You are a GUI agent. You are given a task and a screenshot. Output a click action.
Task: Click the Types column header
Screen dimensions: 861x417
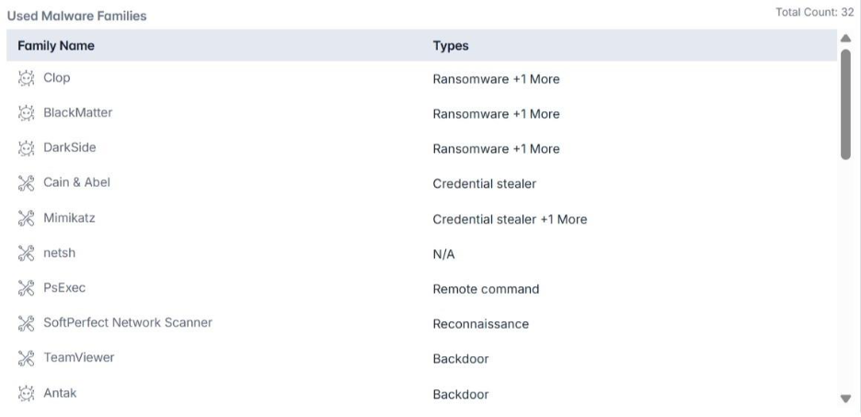[x=451, y=45]
